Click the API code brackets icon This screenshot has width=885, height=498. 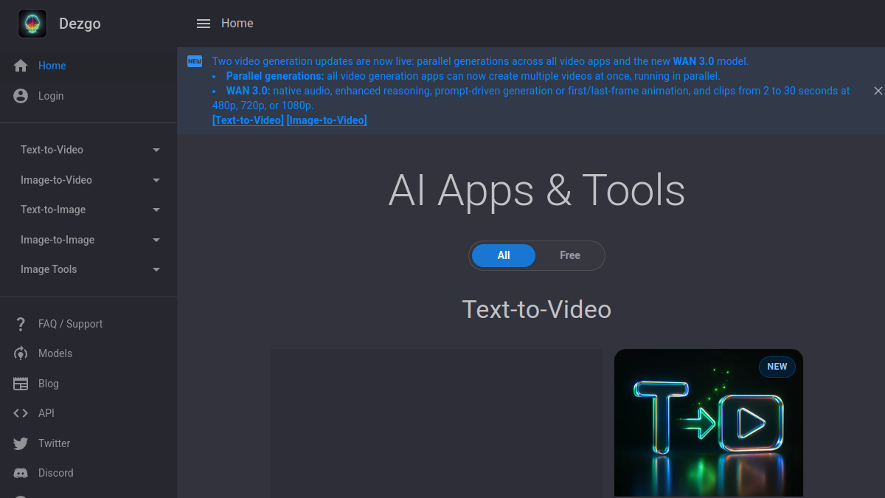pos(21,413)
